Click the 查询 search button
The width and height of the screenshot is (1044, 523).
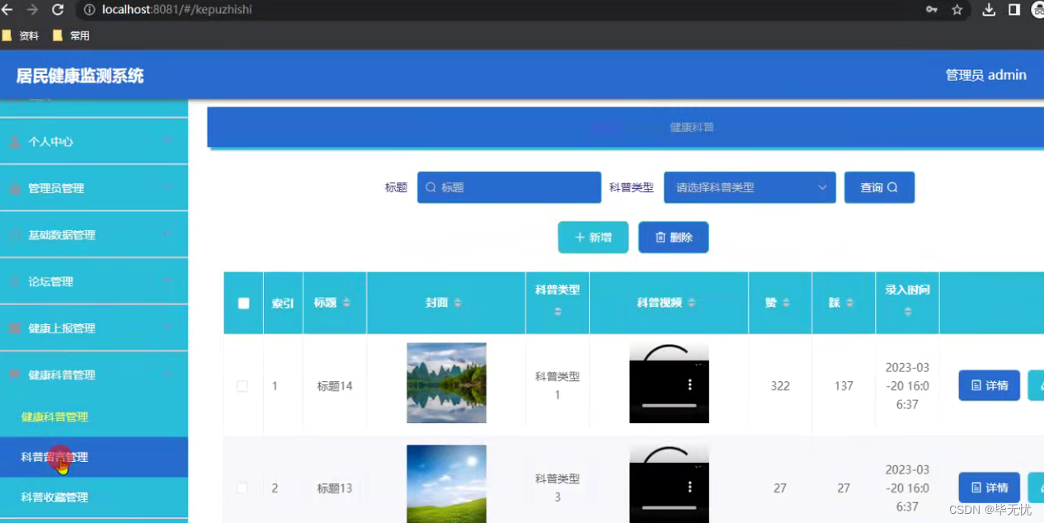[879, 187]
